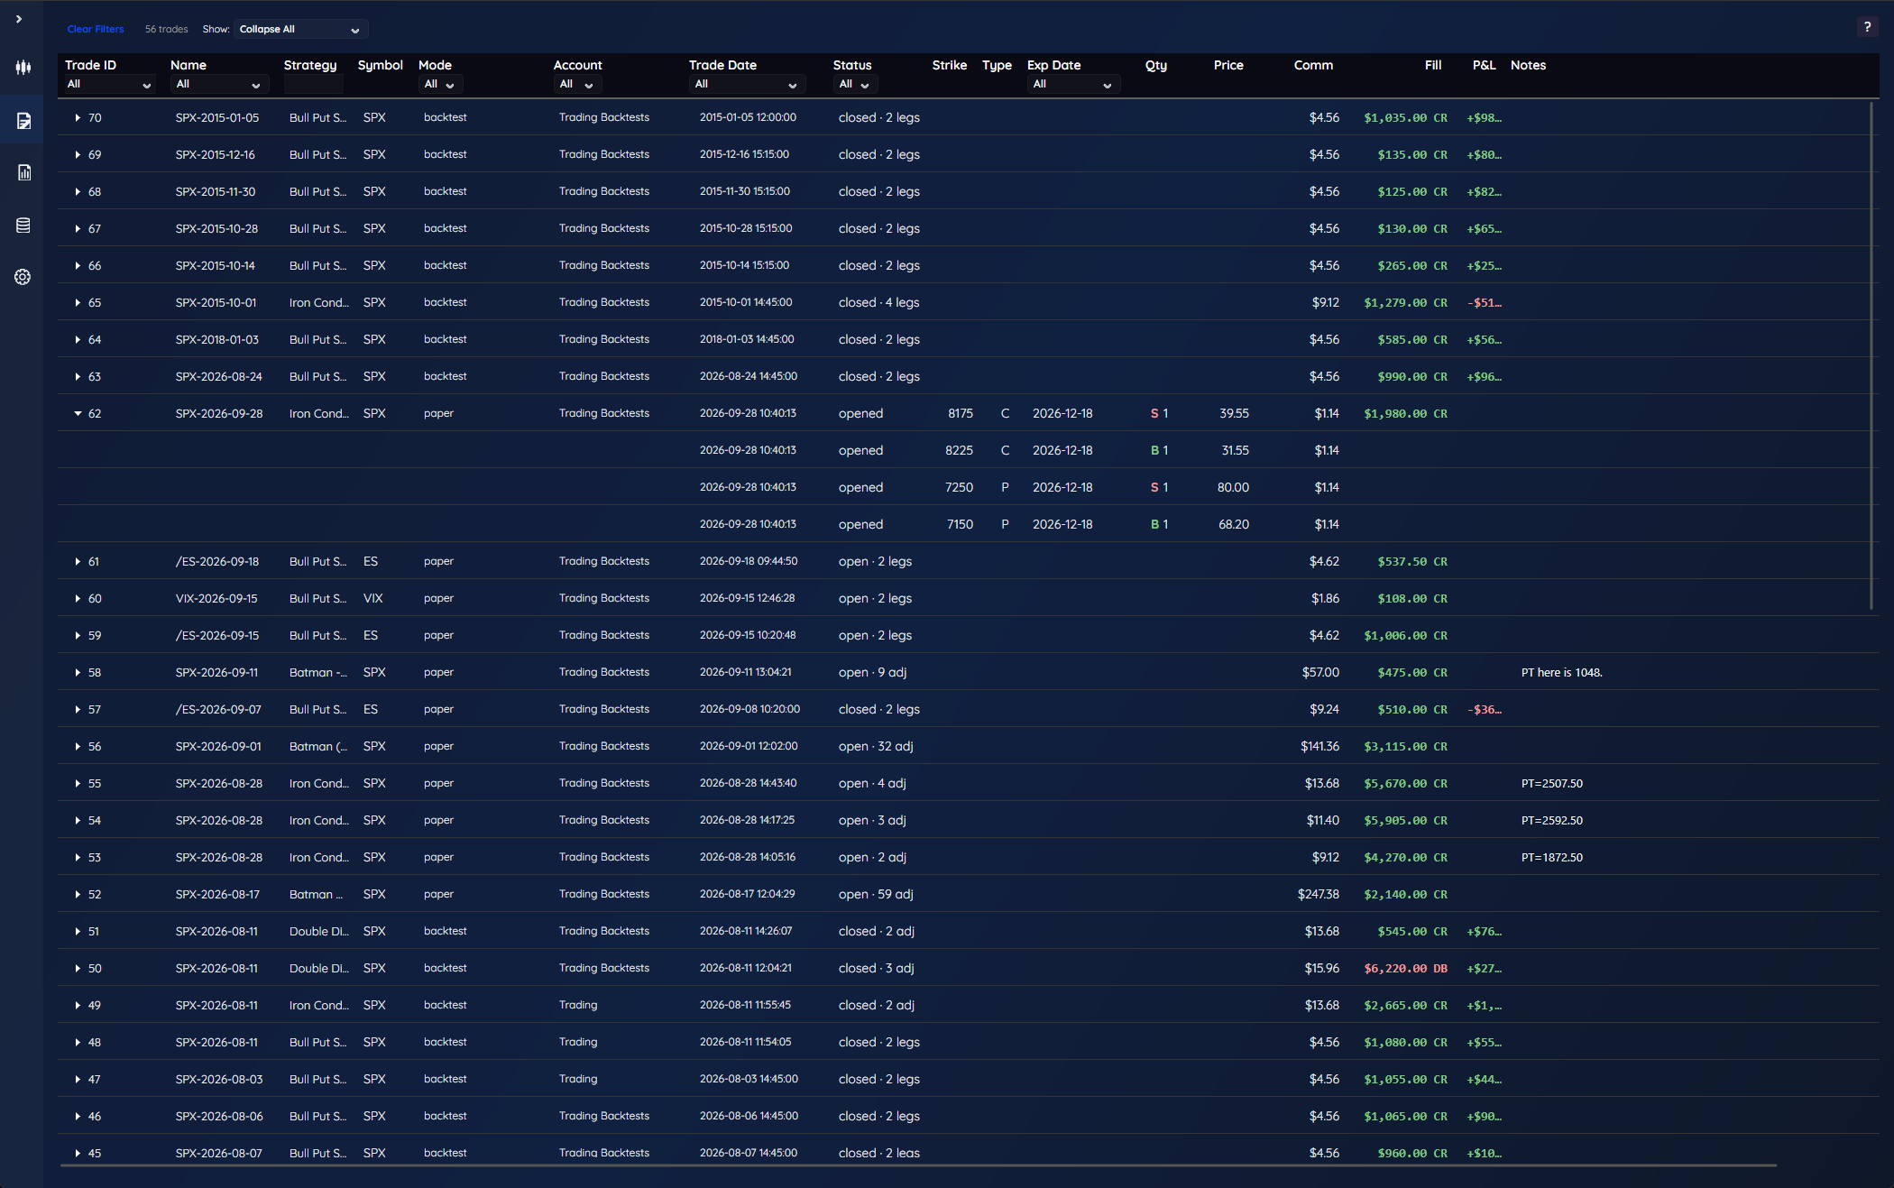The width and height of the screenshot is (1894, 1188).
Task: Open the settings gear sidebar icon
Action: (x=23, y=277)
